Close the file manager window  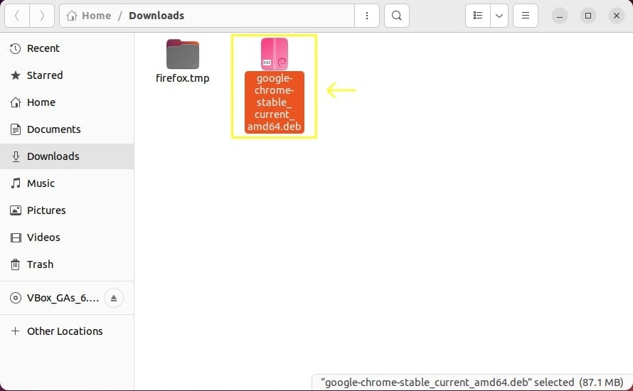click(x=617, y=16)
